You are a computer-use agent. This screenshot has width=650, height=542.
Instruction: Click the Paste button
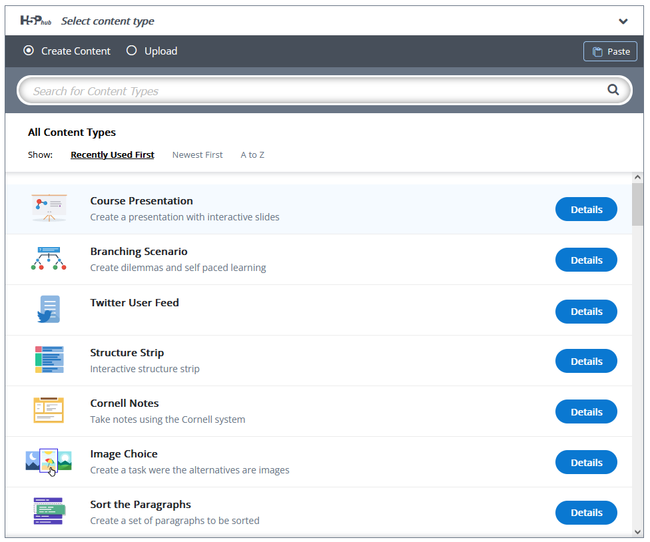pos(609,51)
